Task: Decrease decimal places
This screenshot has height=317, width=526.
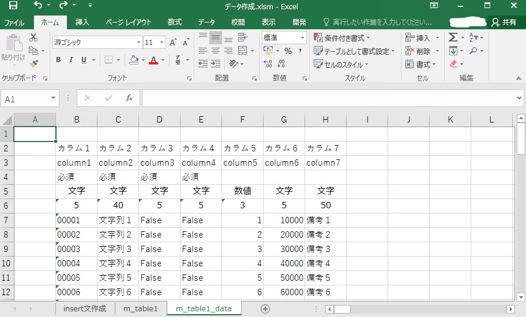Action: pyautogui.click(x=281, y=64)
